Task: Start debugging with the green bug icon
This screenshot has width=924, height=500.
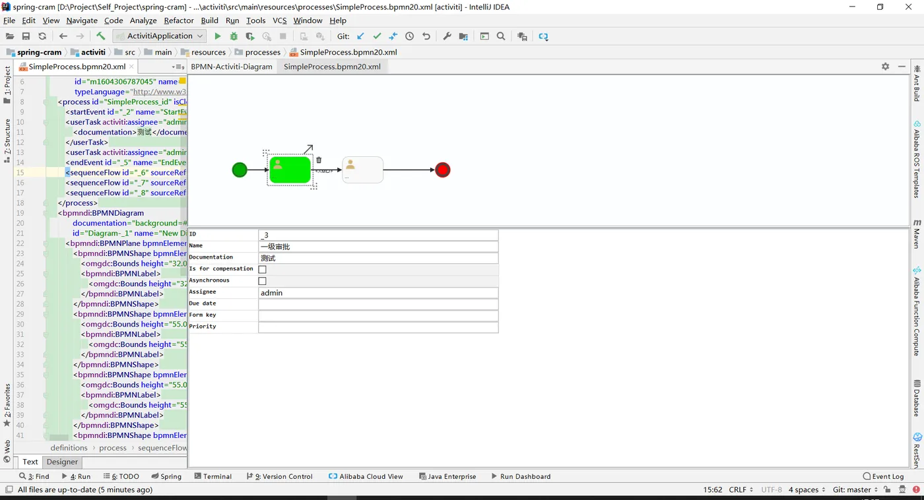Action: click(234, 36)
